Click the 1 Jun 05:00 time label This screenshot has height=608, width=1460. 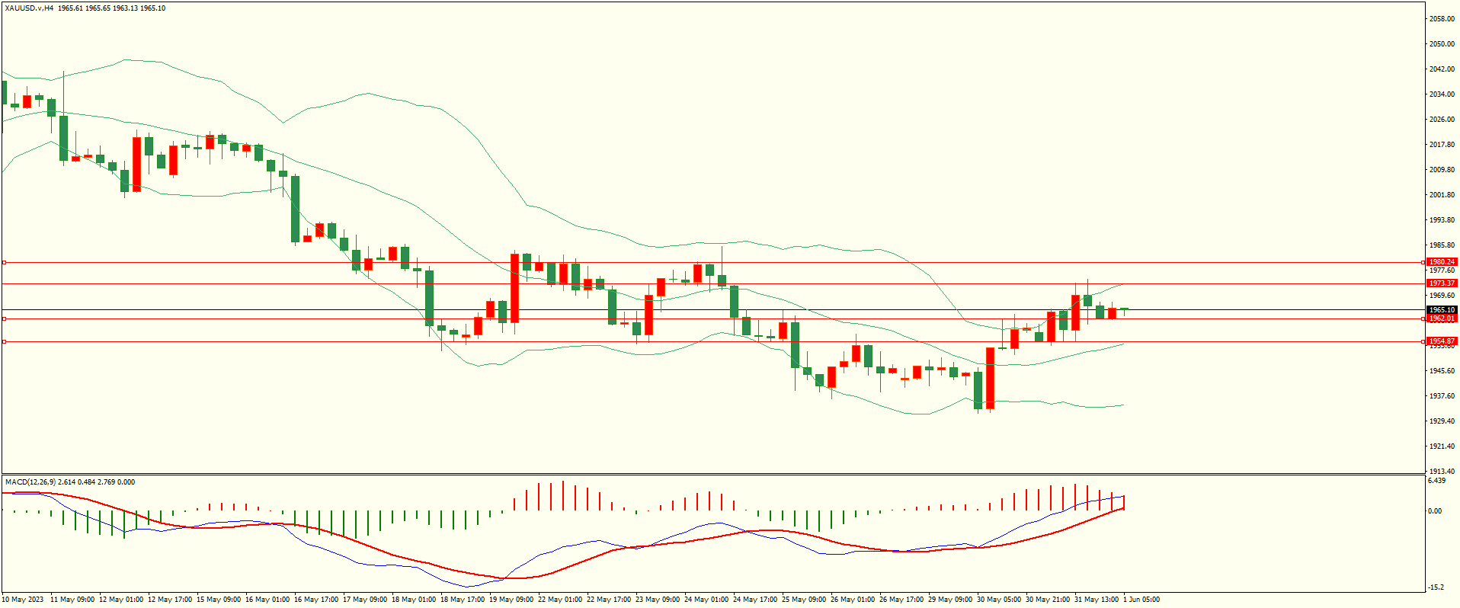(1141, 600)
